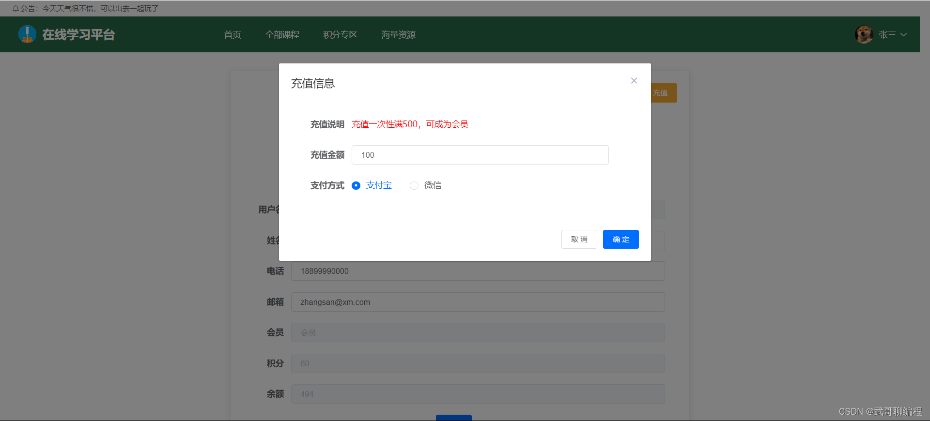Open the 全部课程 nav item
The width and height of the screenshot is (930, 421).
[x=282, y=35]
